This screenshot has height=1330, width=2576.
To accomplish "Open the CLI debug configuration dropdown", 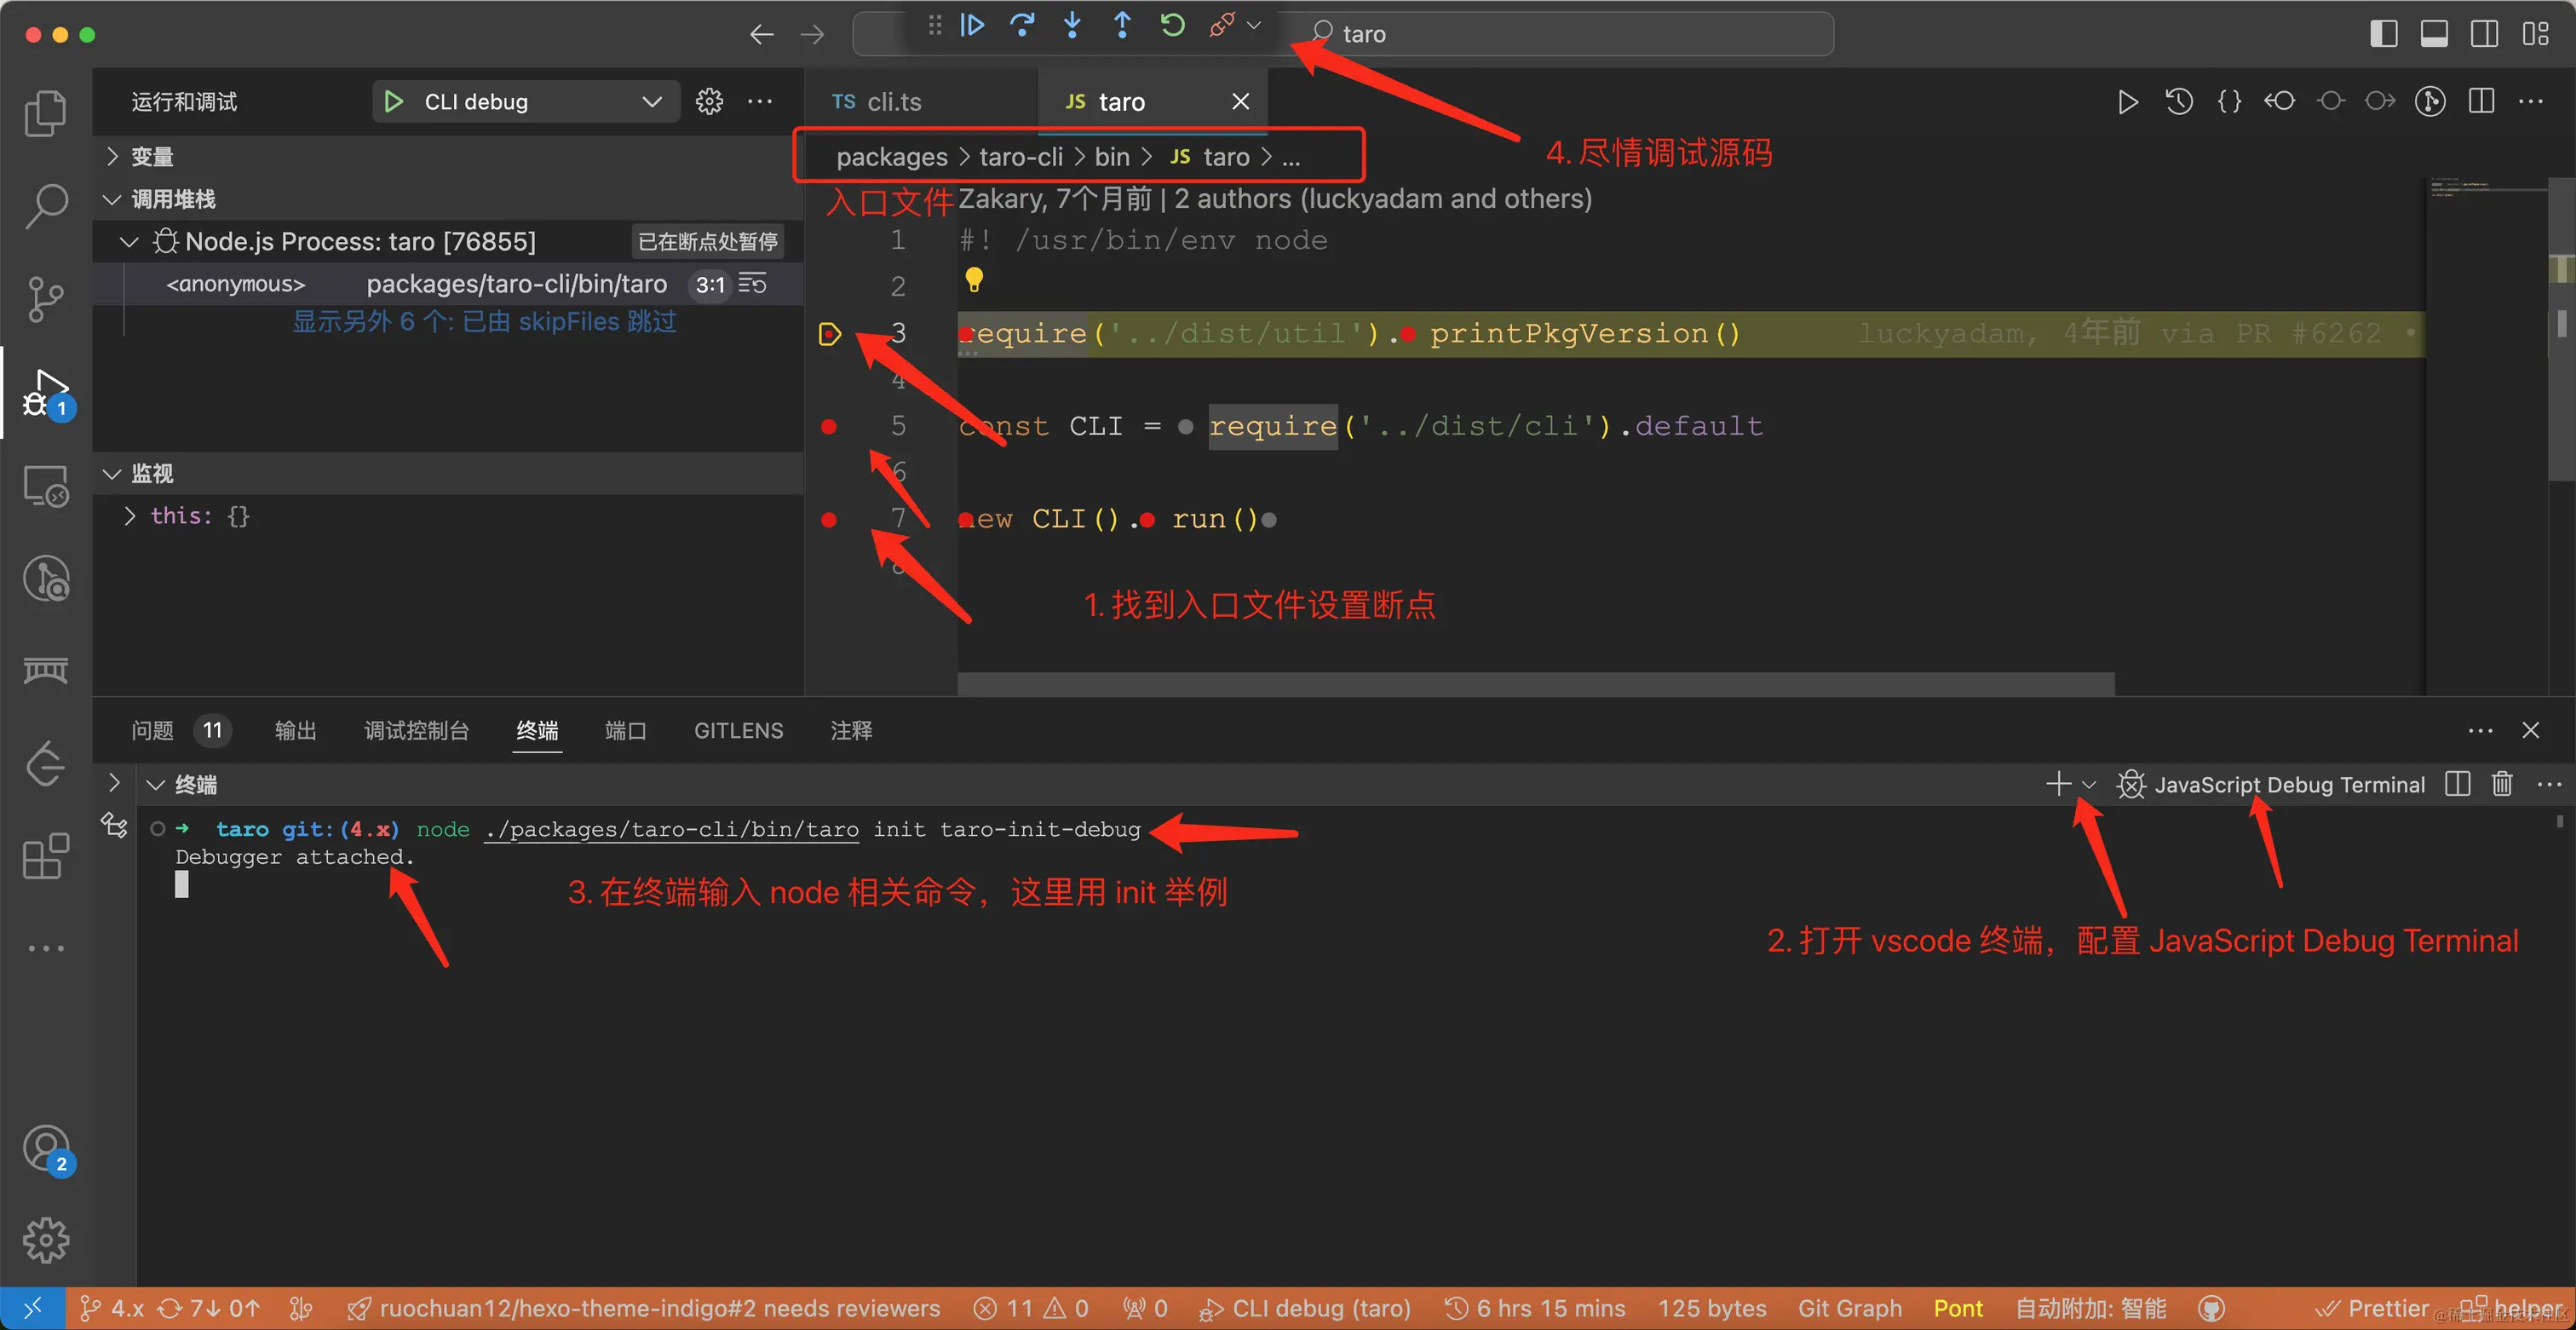I will point(651,101).
